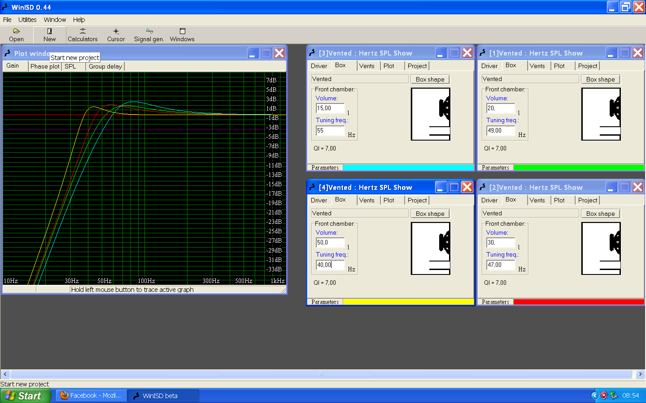The width and height of the screenshot is (646, 403).
Task: Click the red shield tray icon
Action: tap(604, 395)
